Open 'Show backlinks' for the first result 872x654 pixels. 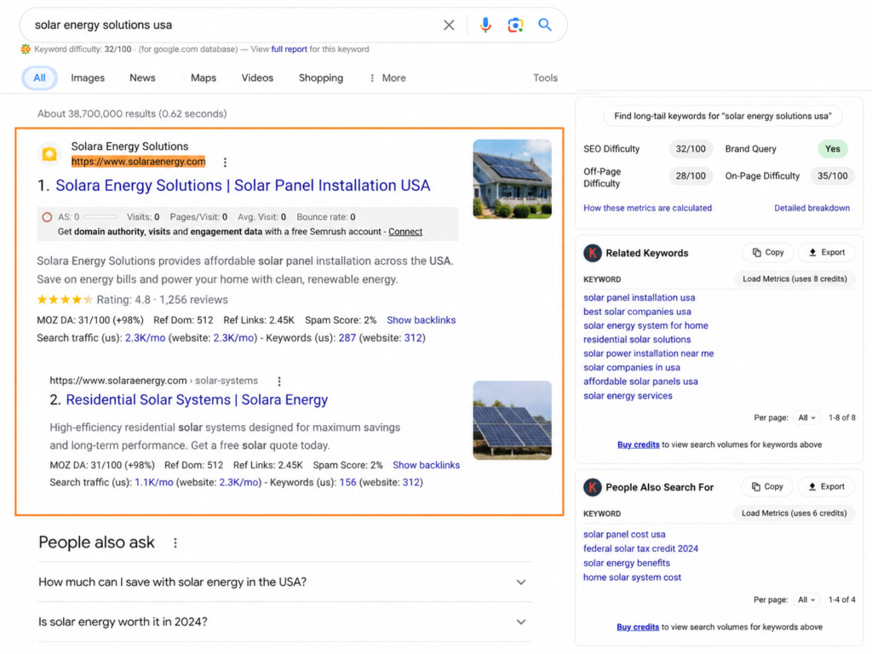coord(421,320)
